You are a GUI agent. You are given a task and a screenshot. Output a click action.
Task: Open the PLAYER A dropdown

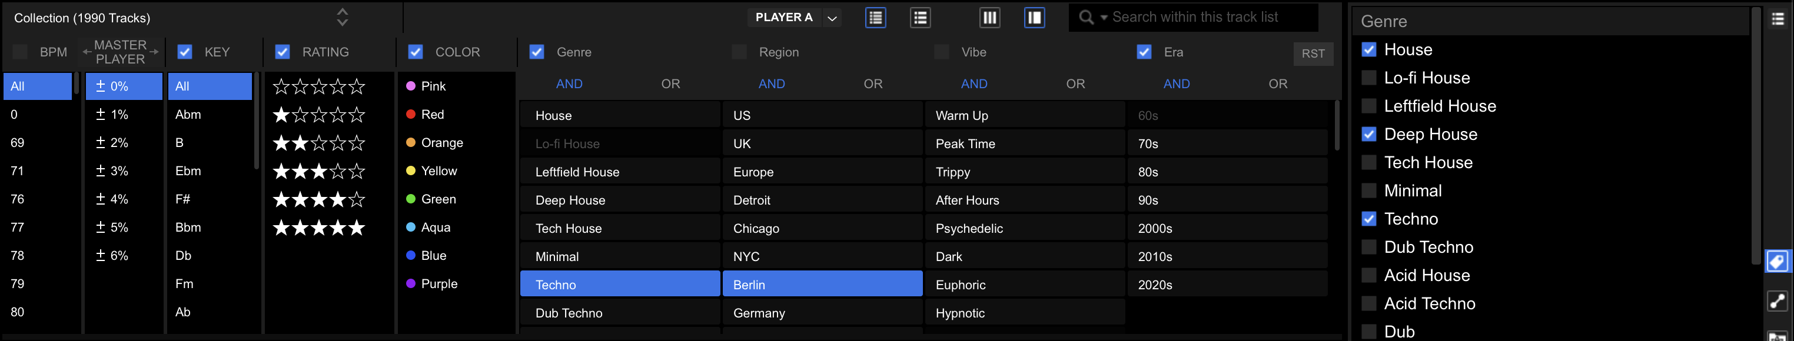[x=832, y=18]
